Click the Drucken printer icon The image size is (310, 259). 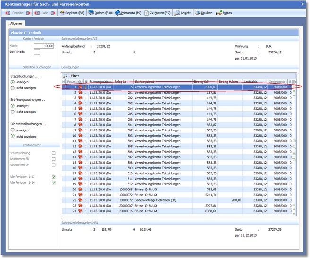[x=198, y=13]
